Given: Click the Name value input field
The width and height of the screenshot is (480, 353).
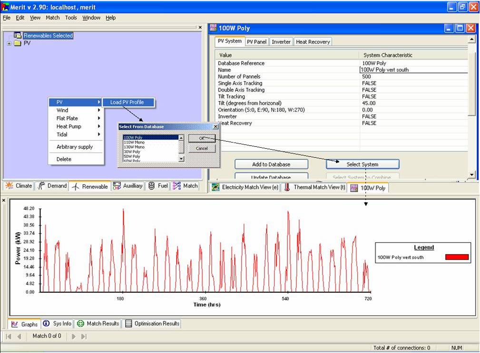Looking at the screenshot, I should (x=414, y=70).
